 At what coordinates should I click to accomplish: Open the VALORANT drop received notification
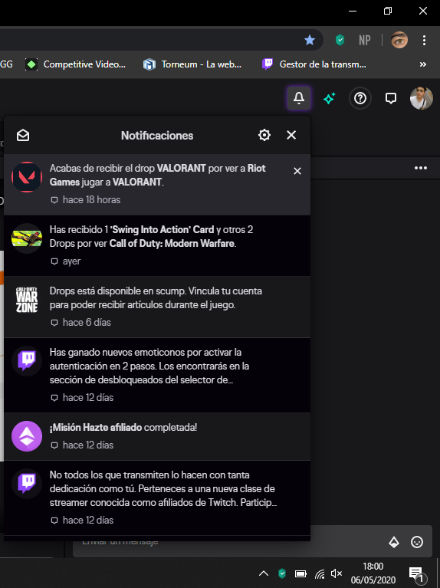pyautogui.click(x=157, y=185)
